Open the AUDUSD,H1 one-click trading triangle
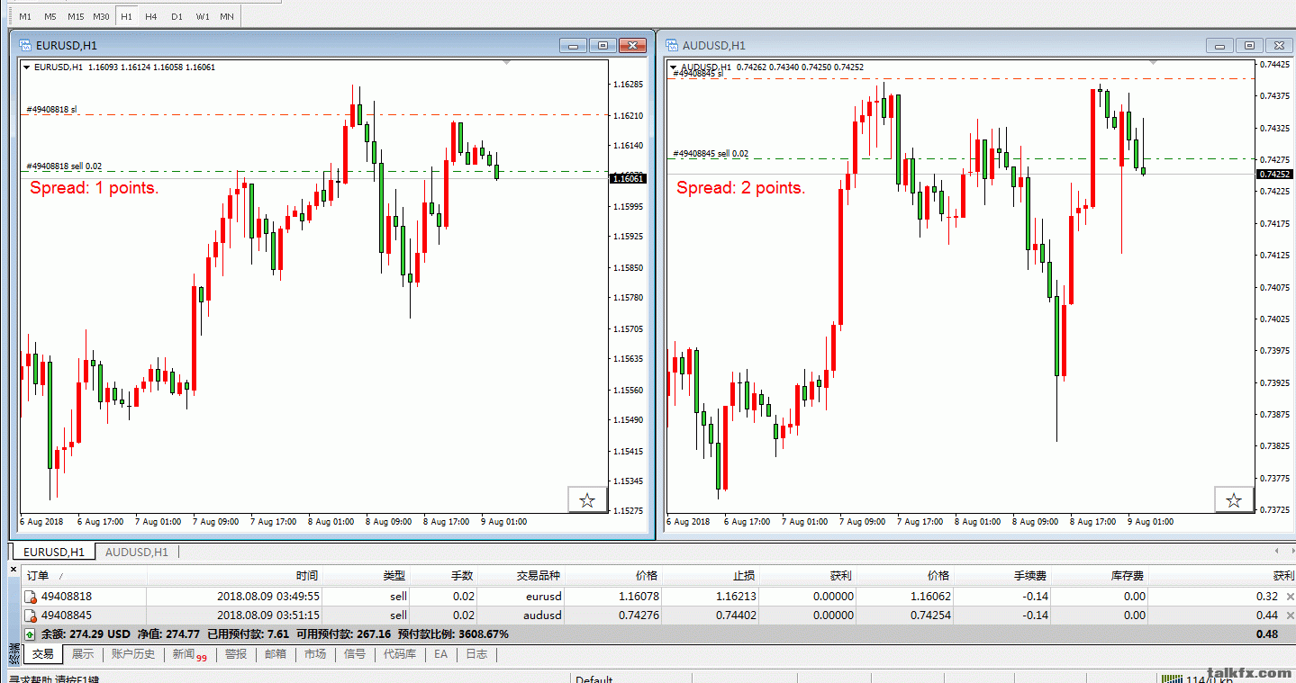 click(673, 67)
